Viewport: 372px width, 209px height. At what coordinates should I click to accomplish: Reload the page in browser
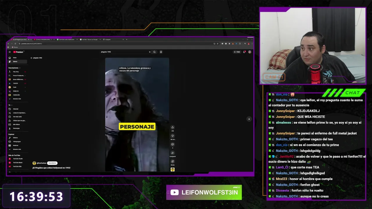15,44
